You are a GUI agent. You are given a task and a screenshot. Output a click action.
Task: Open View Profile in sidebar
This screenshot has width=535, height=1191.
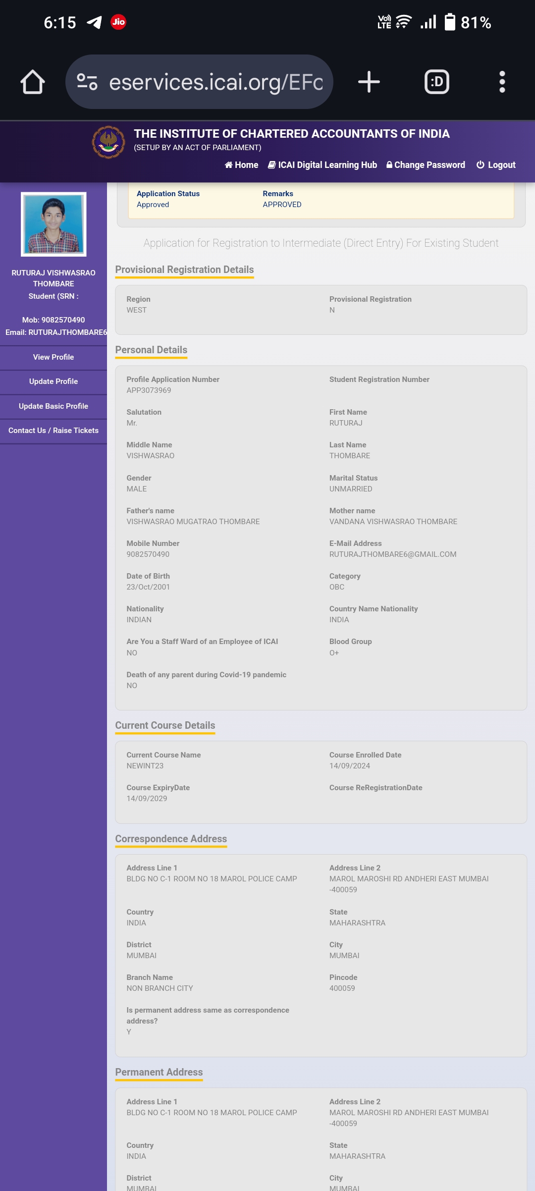pyautogui.click(x=53, y=357)
